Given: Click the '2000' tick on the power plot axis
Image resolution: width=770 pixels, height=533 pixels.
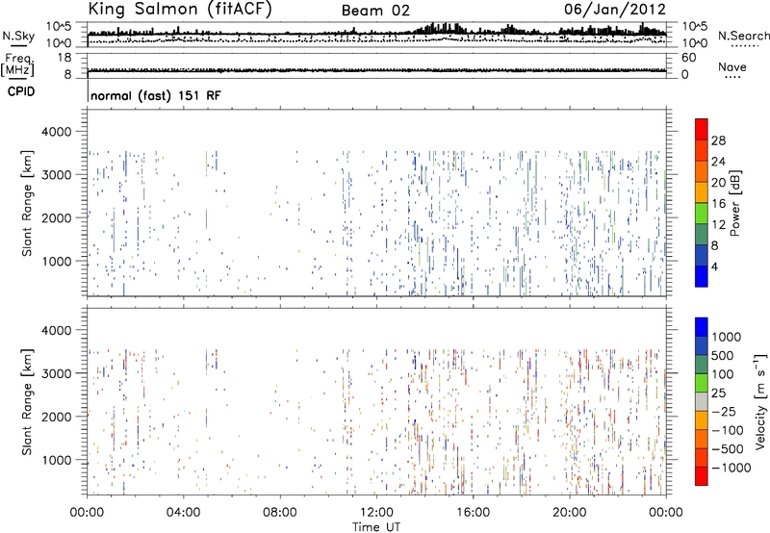Looking at the screenshot, I should tap(56, 217).
